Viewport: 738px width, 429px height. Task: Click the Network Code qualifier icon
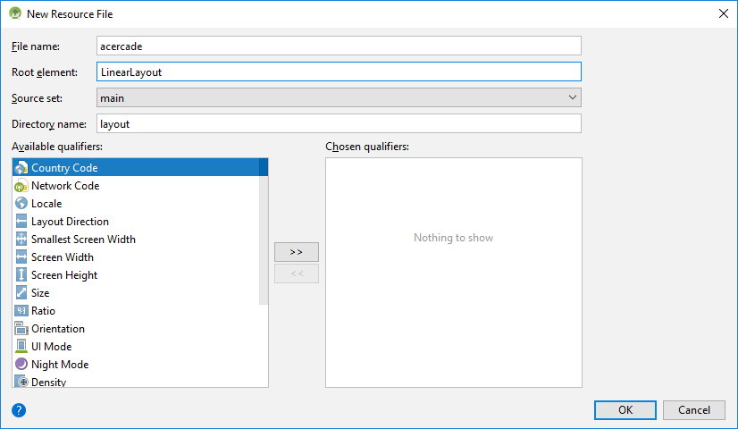click(22, 186)
